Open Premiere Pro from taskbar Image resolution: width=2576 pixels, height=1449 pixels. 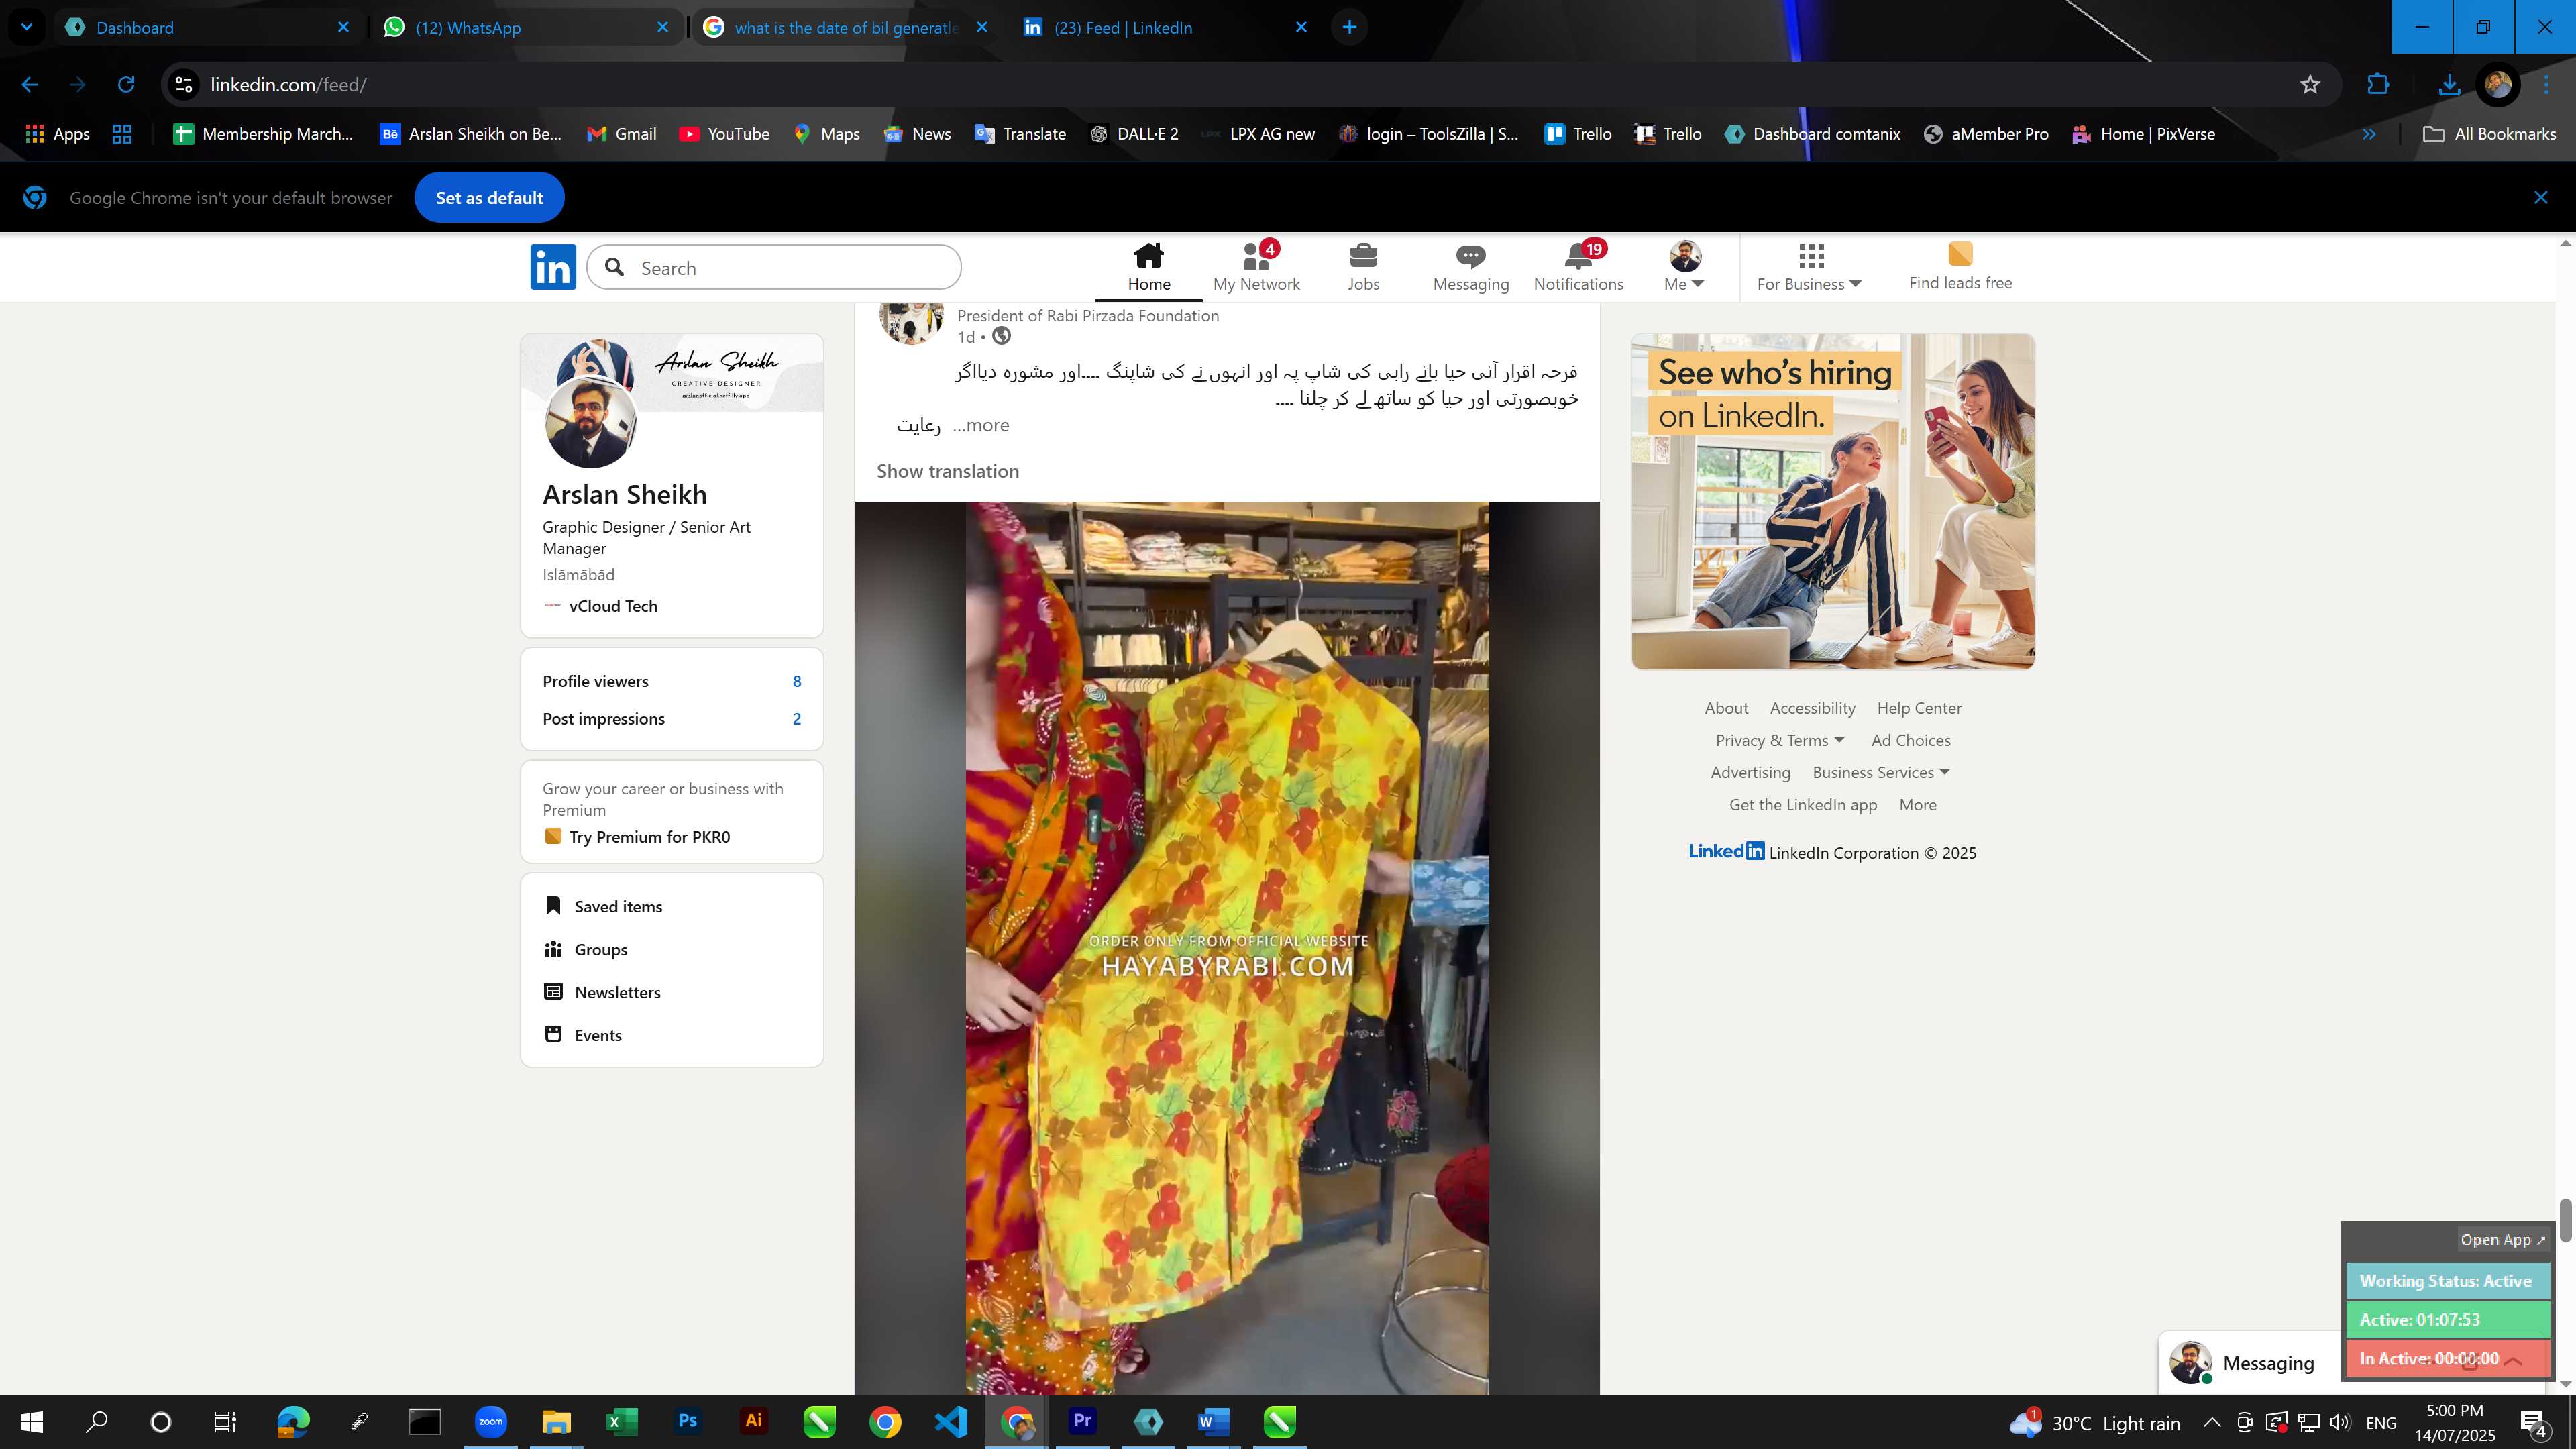click(x=1082, y=1421)
